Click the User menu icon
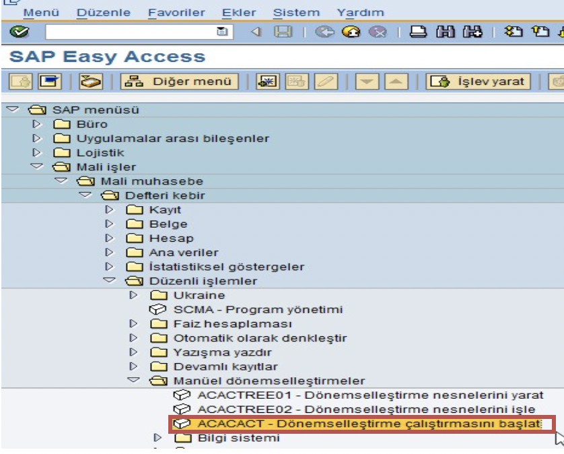 point(20,82)
